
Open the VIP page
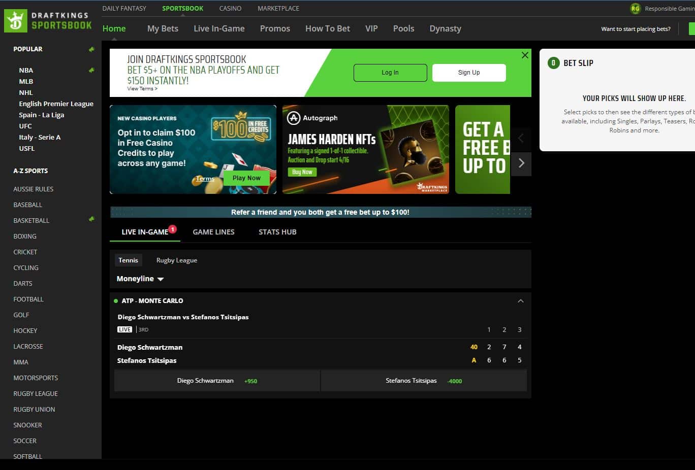[x=371, y=28]
